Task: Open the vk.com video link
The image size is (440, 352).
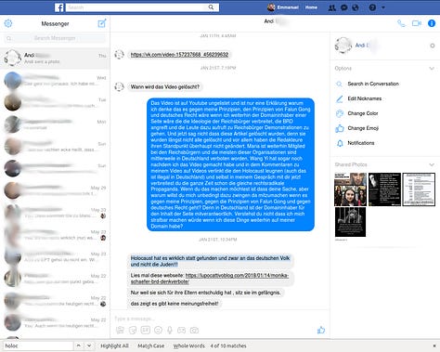Action: (x=179, y=55)
